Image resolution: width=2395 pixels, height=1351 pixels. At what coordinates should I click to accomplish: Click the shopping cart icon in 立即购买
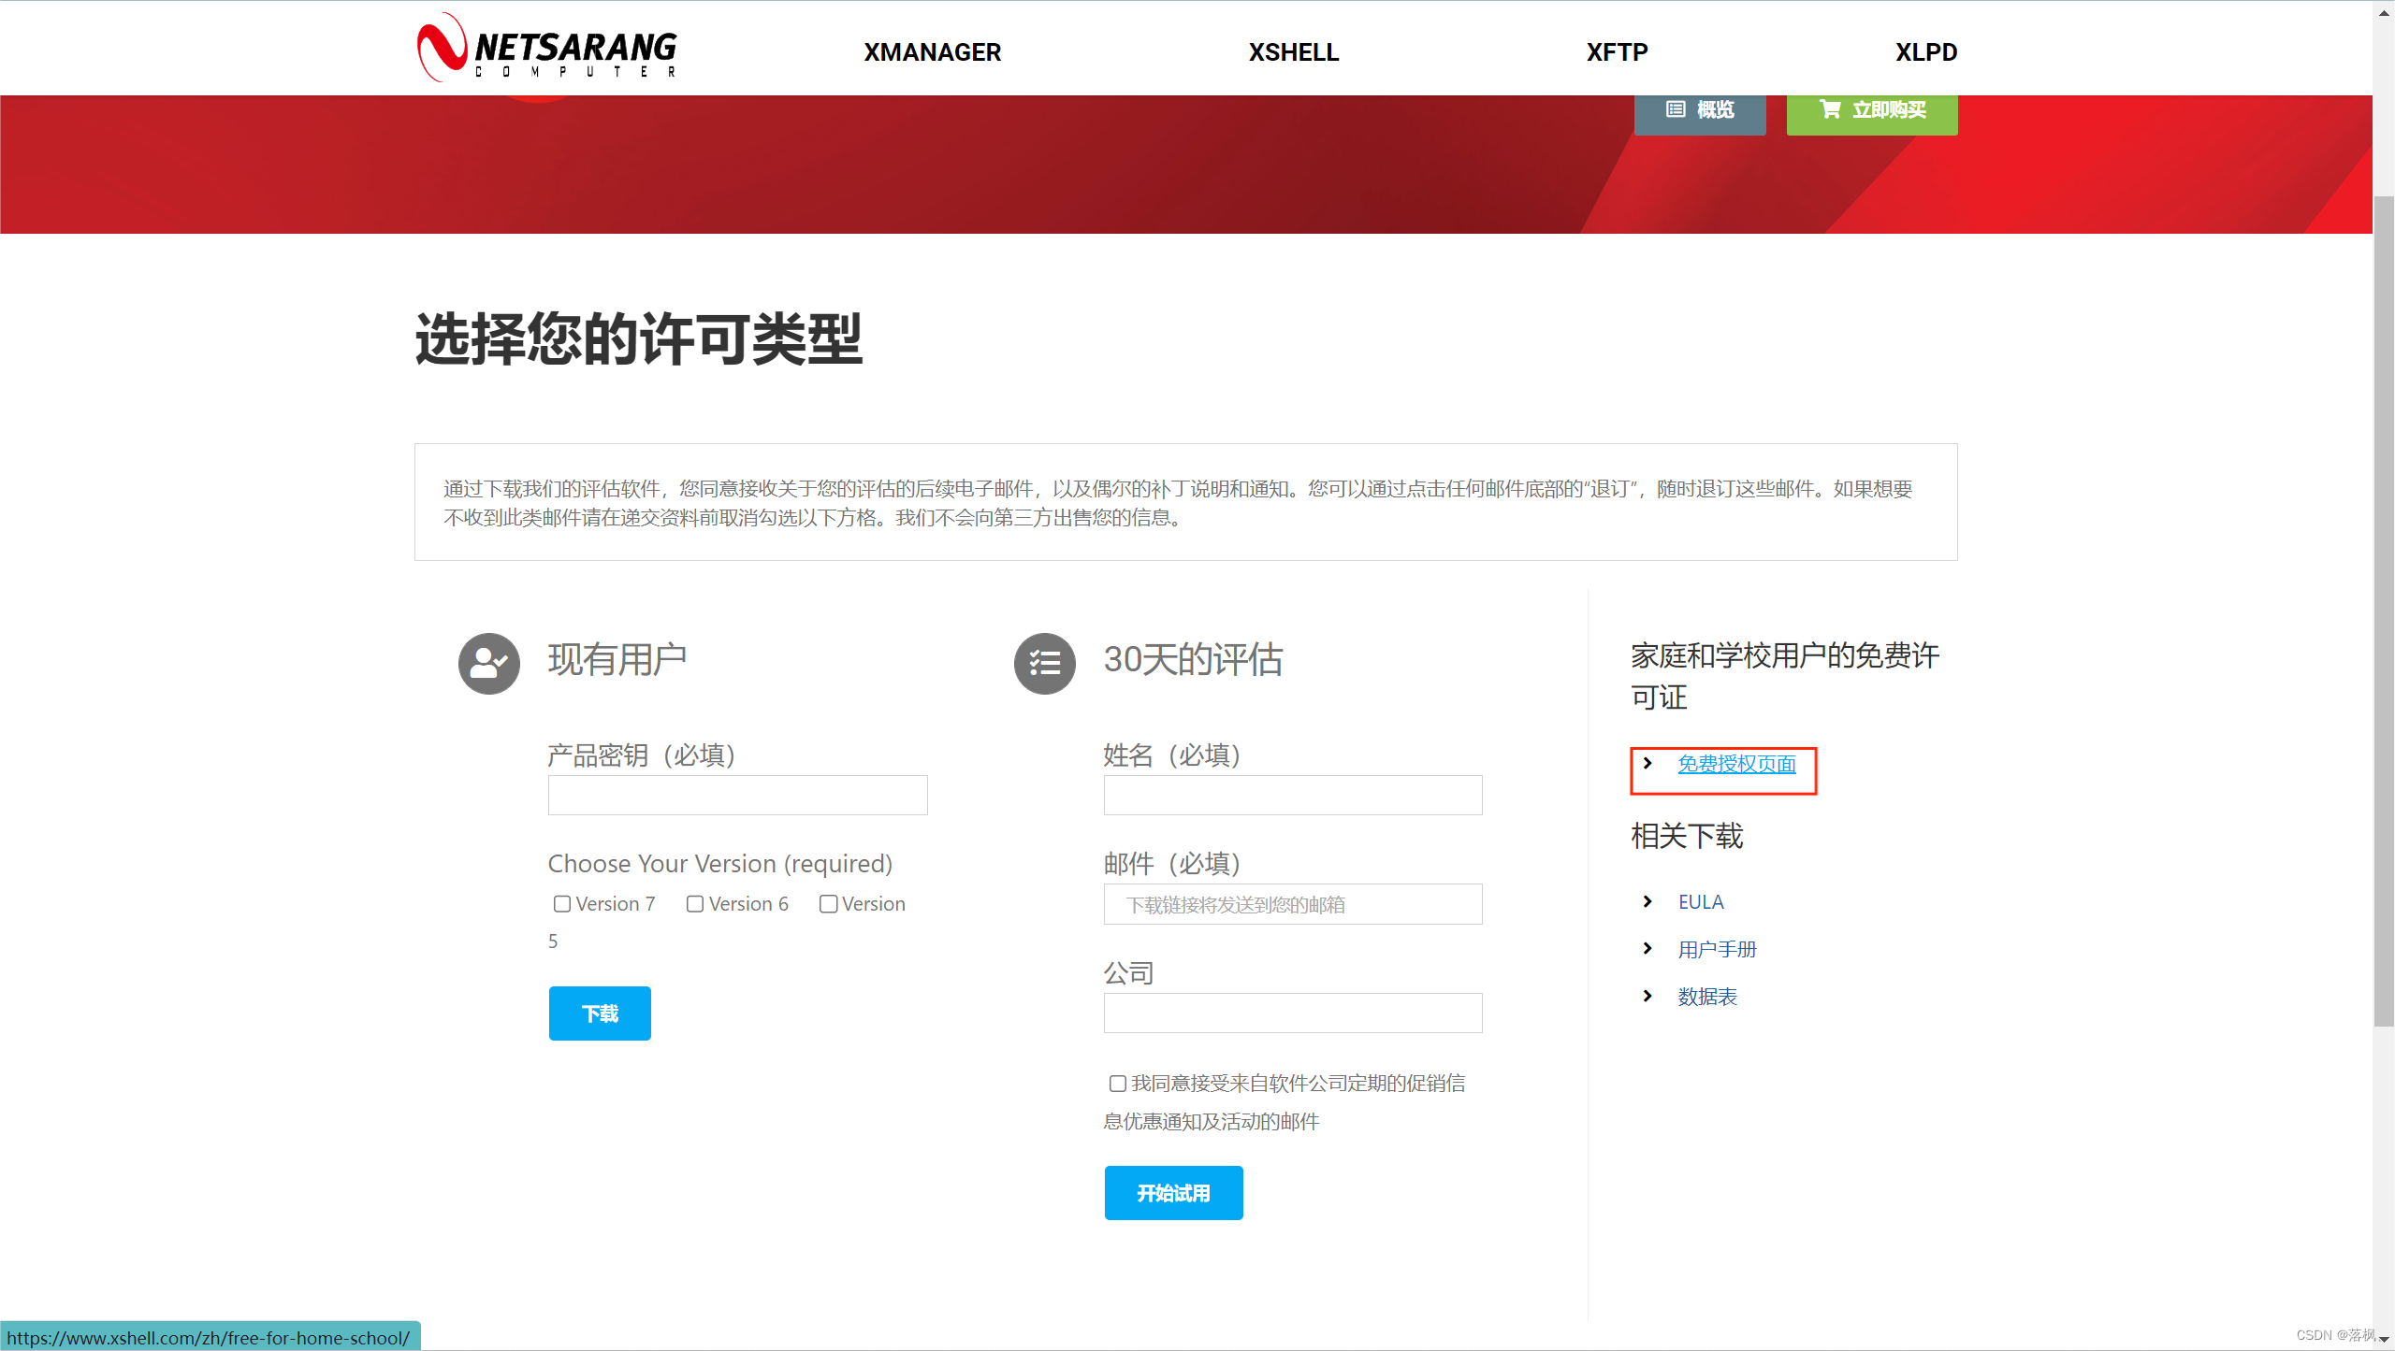point(1830,109)
